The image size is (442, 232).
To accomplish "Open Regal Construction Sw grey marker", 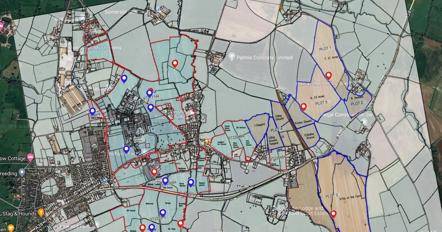I will tap(364, 122).
